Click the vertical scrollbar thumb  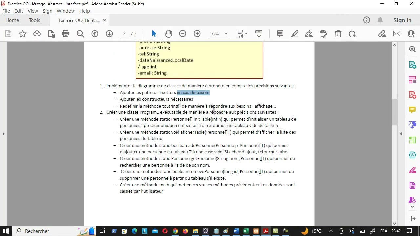(x=395, y=112)
